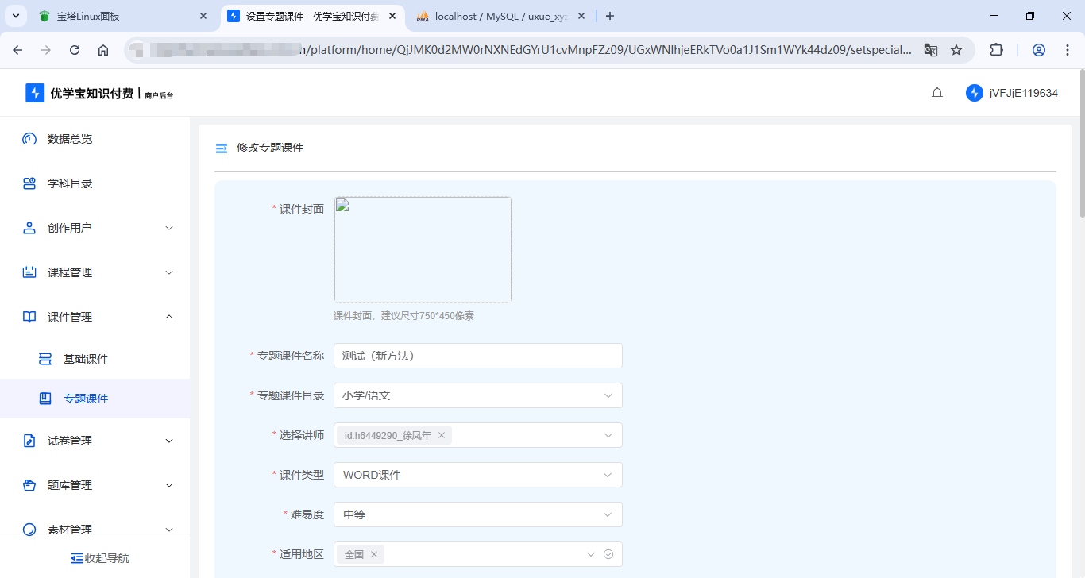Select the 素材管理 materials sidebar icon
Viewport: 1085px width, 578px height.
[29, 529]
